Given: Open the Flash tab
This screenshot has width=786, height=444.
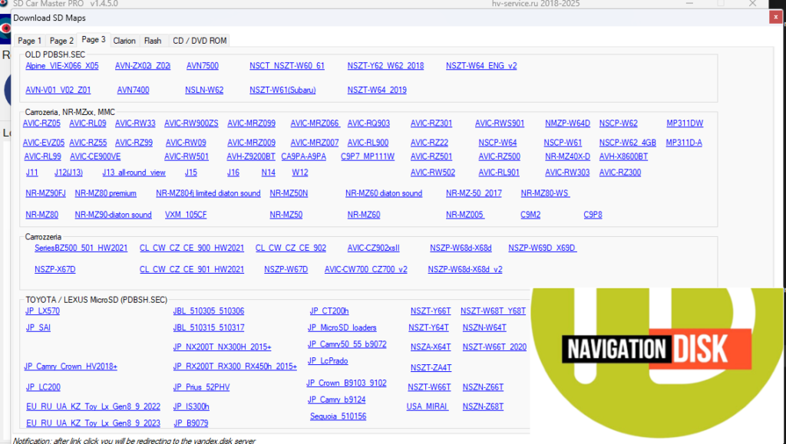Looking at the screenshot, I should [x=153, y=41].
